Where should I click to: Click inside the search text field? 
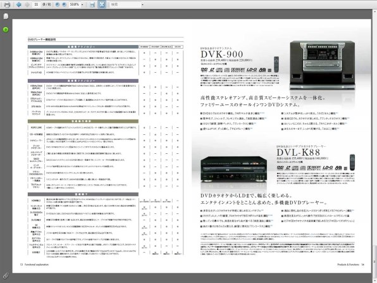[125, 4]
